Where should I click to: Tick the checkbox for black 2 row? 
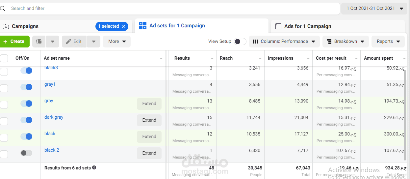[4, 154]
